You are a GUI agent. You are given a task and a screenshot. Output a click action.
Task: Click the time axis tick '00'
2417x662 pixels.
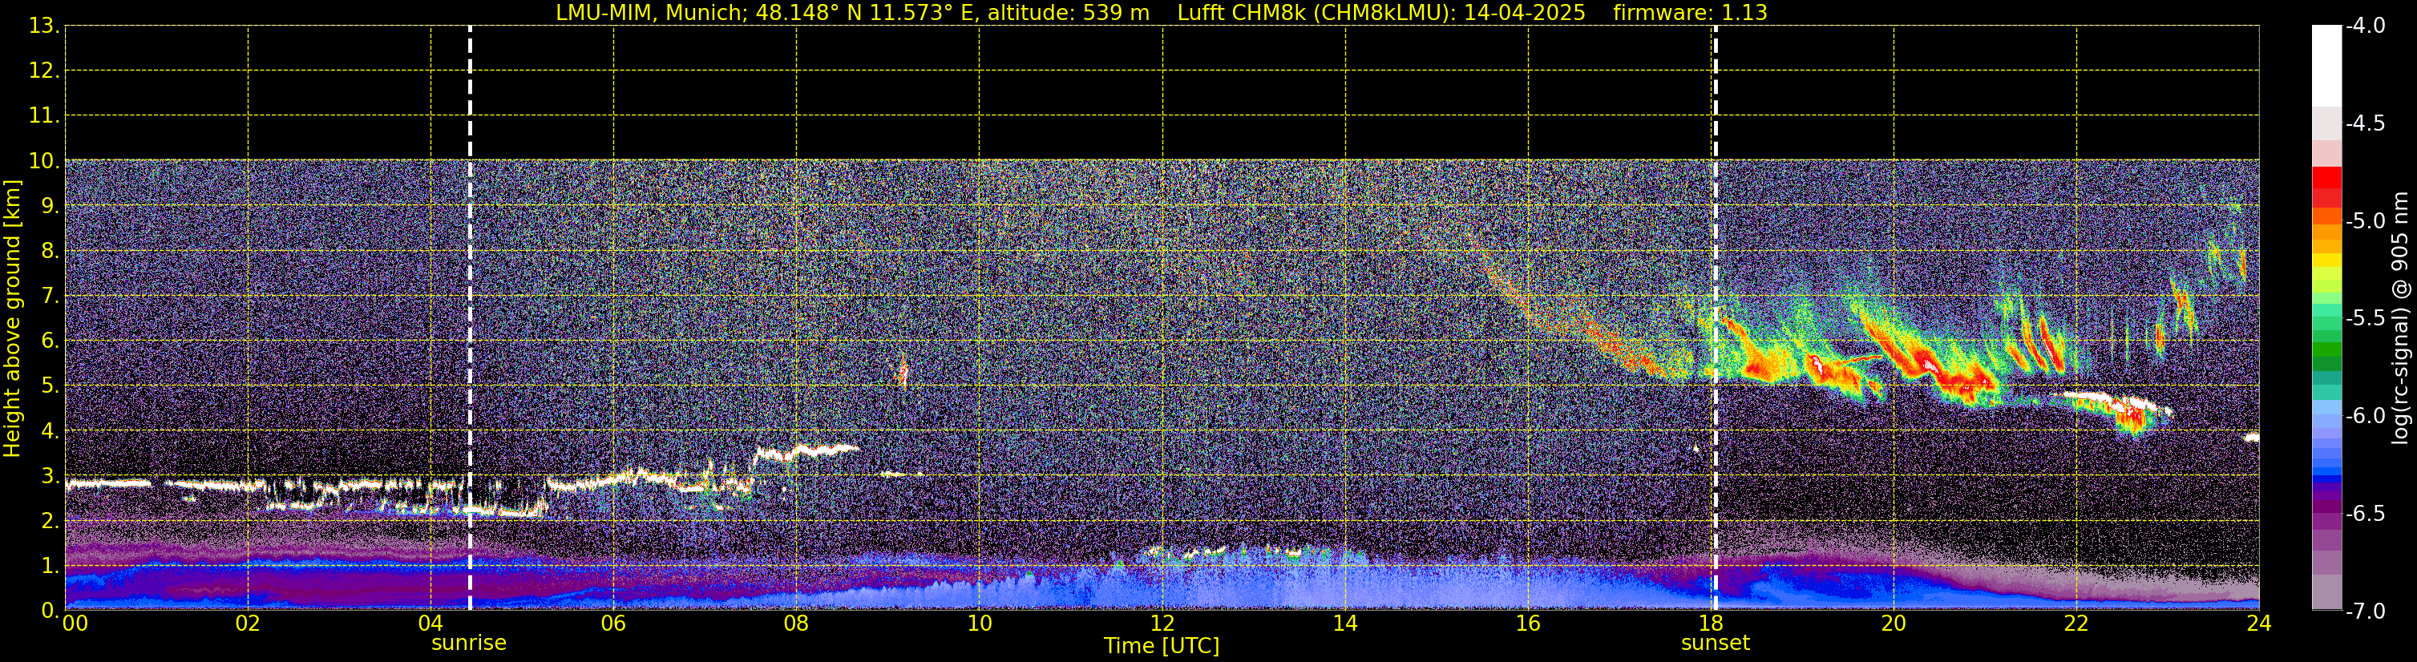pos(75,624)
